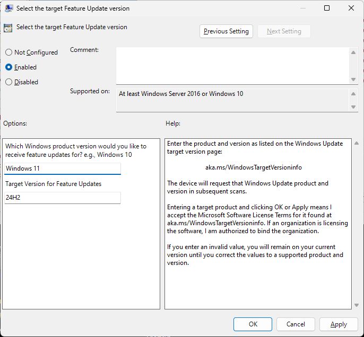Select the Not Configured radio button
Viewport: 364px width, 337px height.
(x=8, y=52)
